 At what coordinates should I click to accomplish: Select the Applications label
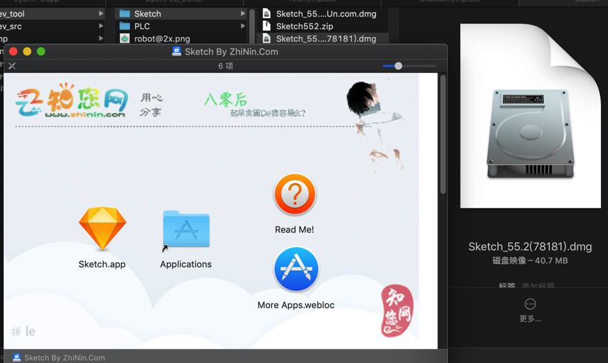tap(186, 264)
